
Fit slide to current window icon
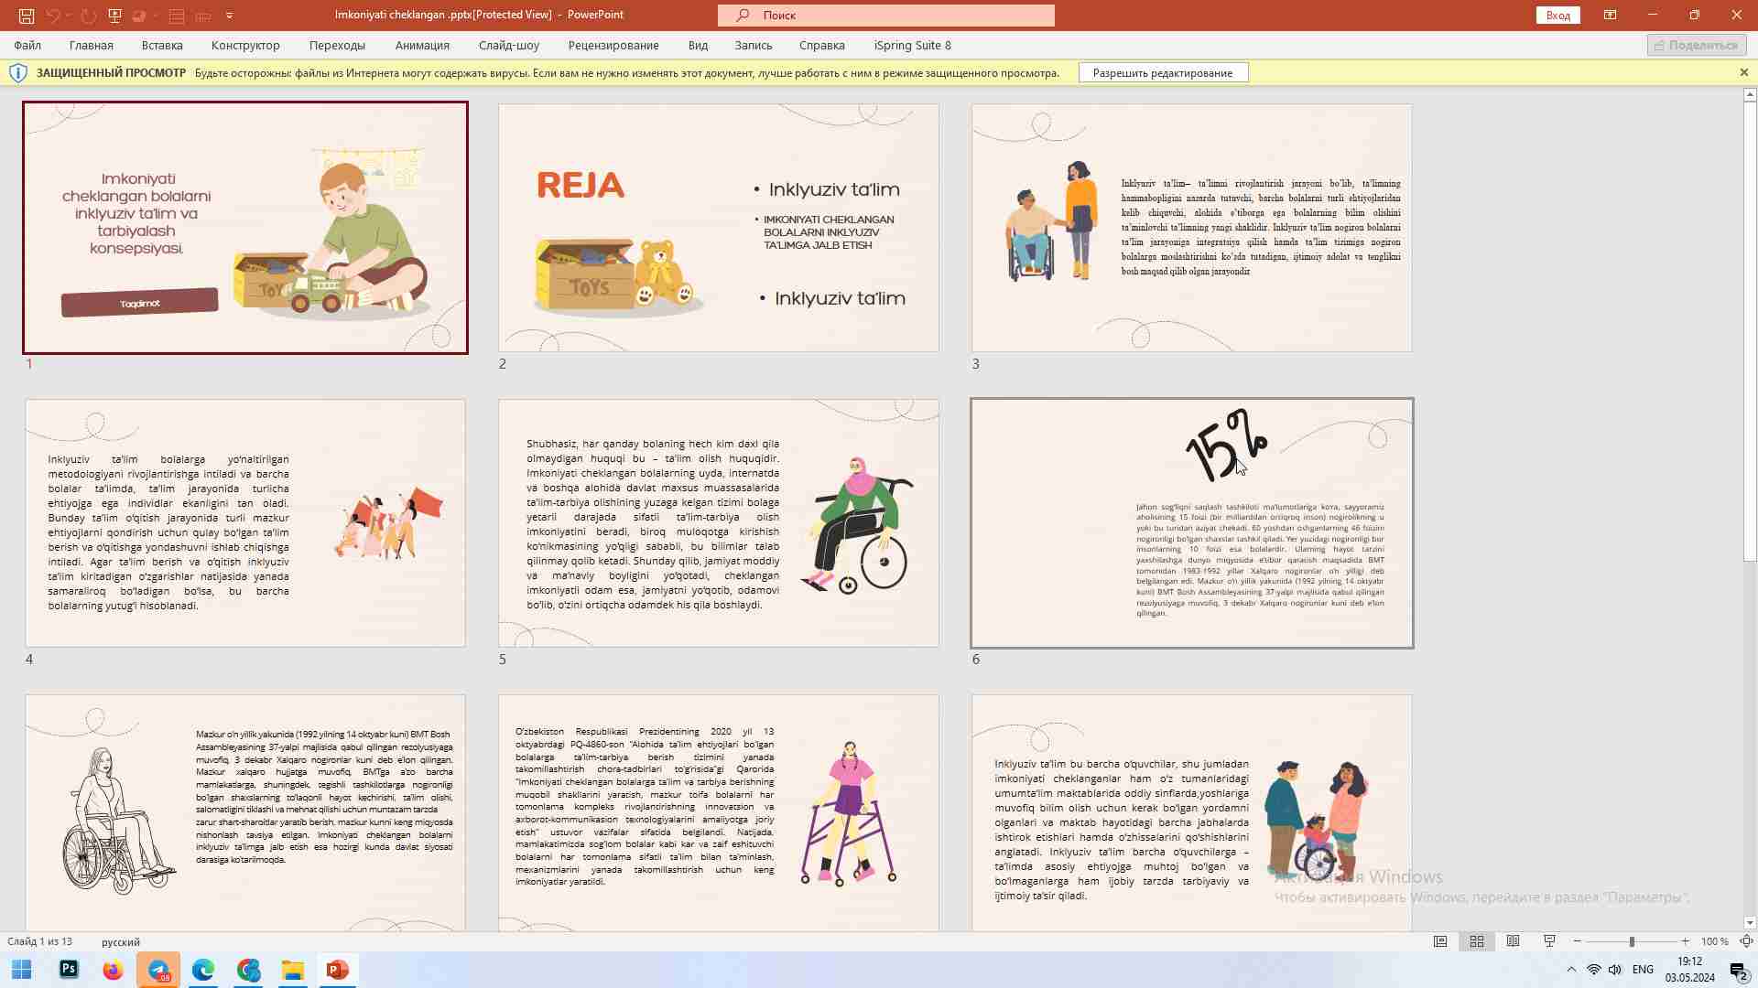tap(1746, 941)
